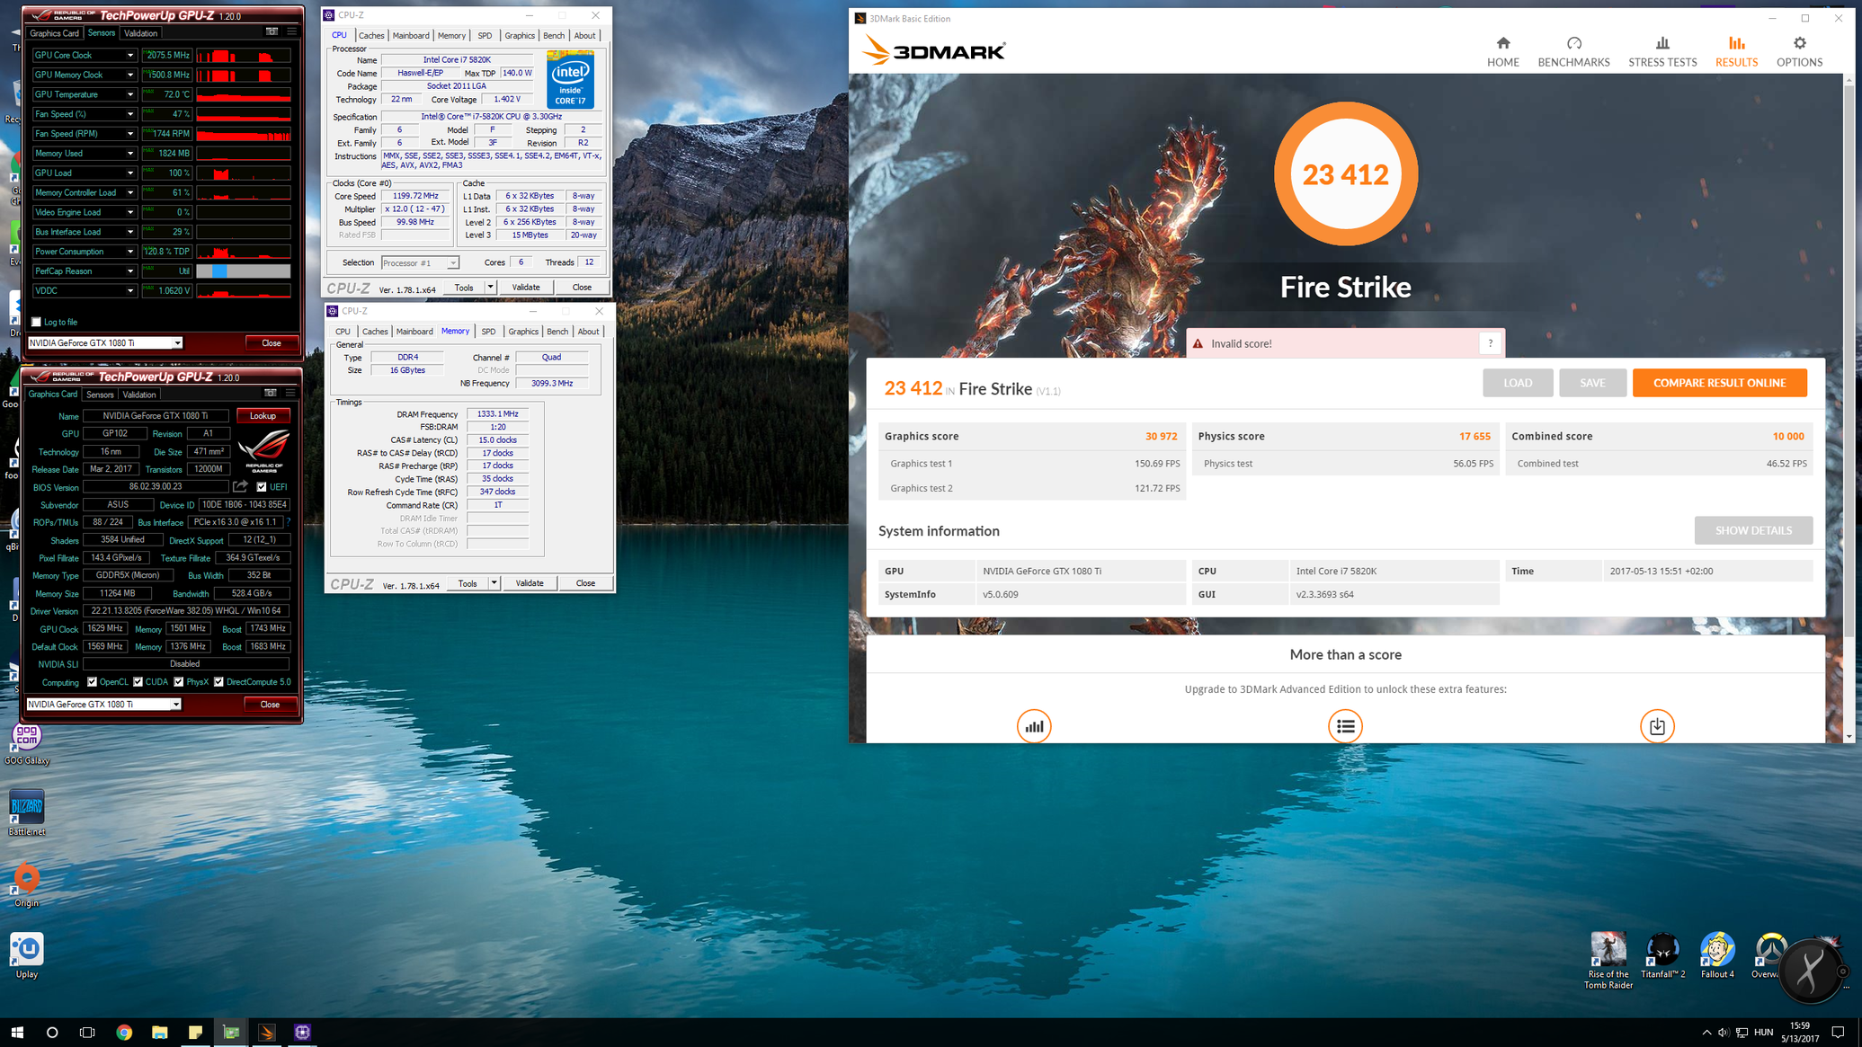This screenshot has height=1047, width=1862.
Task: Open the 3DMark Home icon
Action: [x=1502, y=43]
